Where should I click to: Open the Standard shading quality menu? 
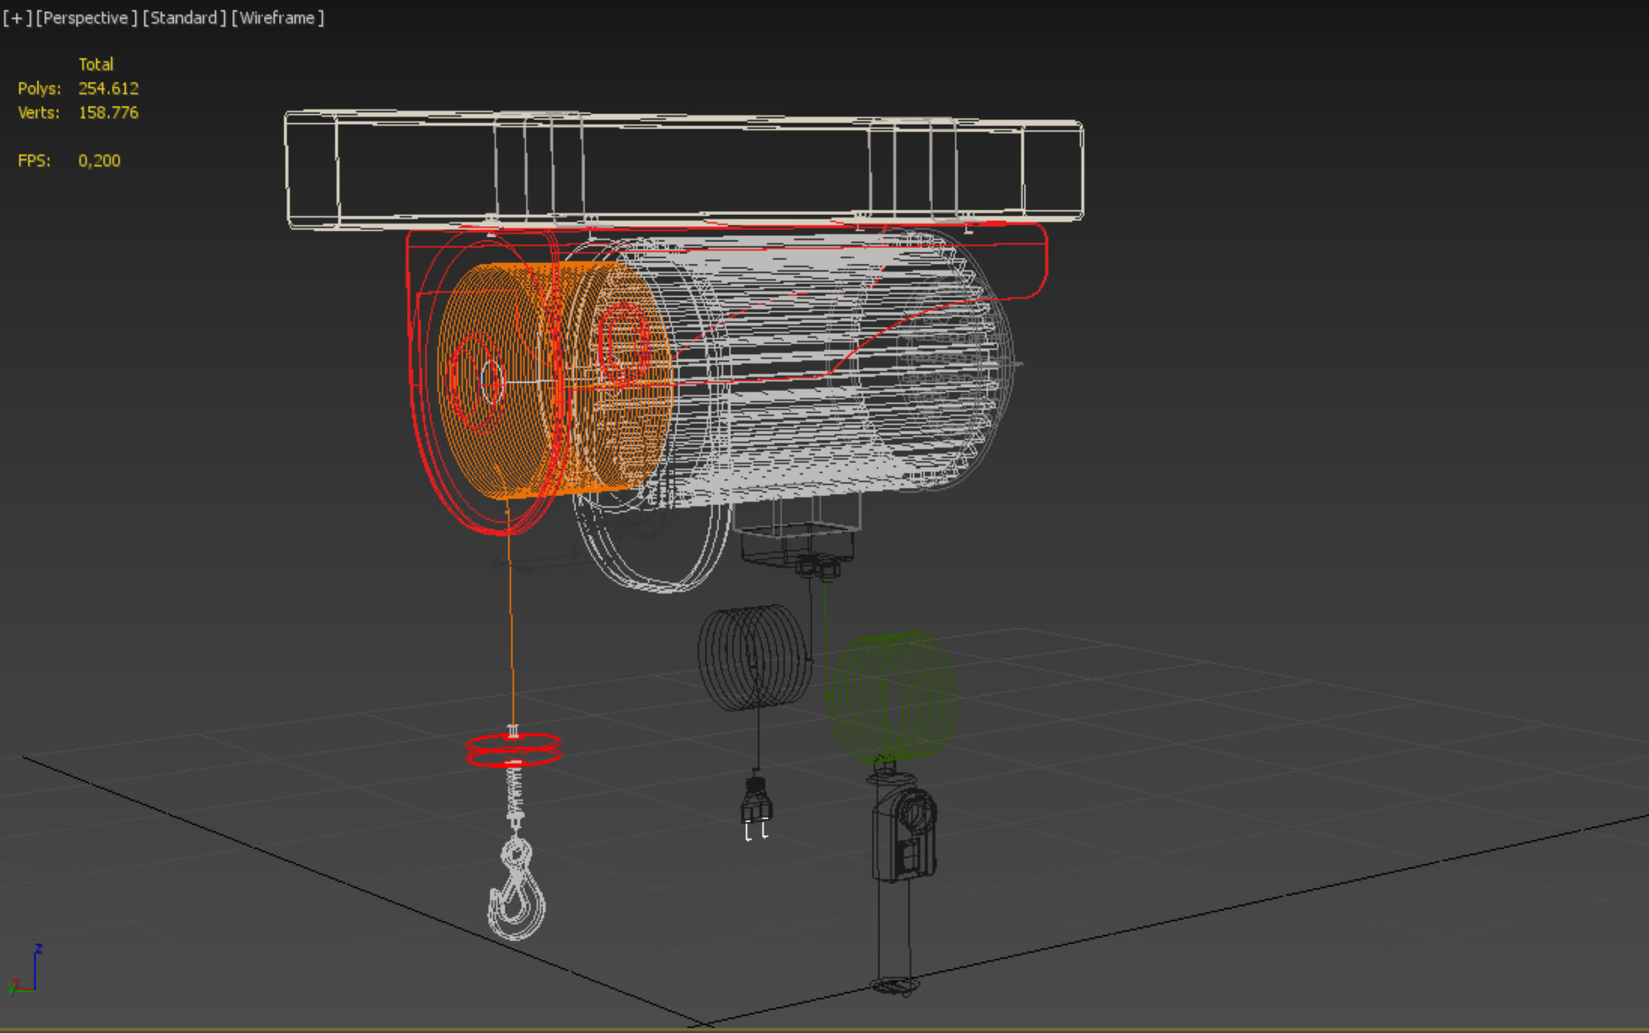click(x=184, y=18)
